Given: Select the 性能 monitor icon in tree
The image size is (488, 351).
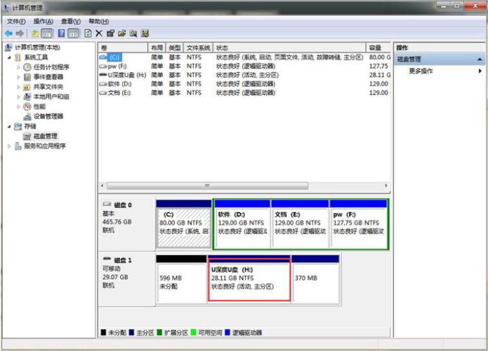Looking at the screenshot, I should coord(27,107).
